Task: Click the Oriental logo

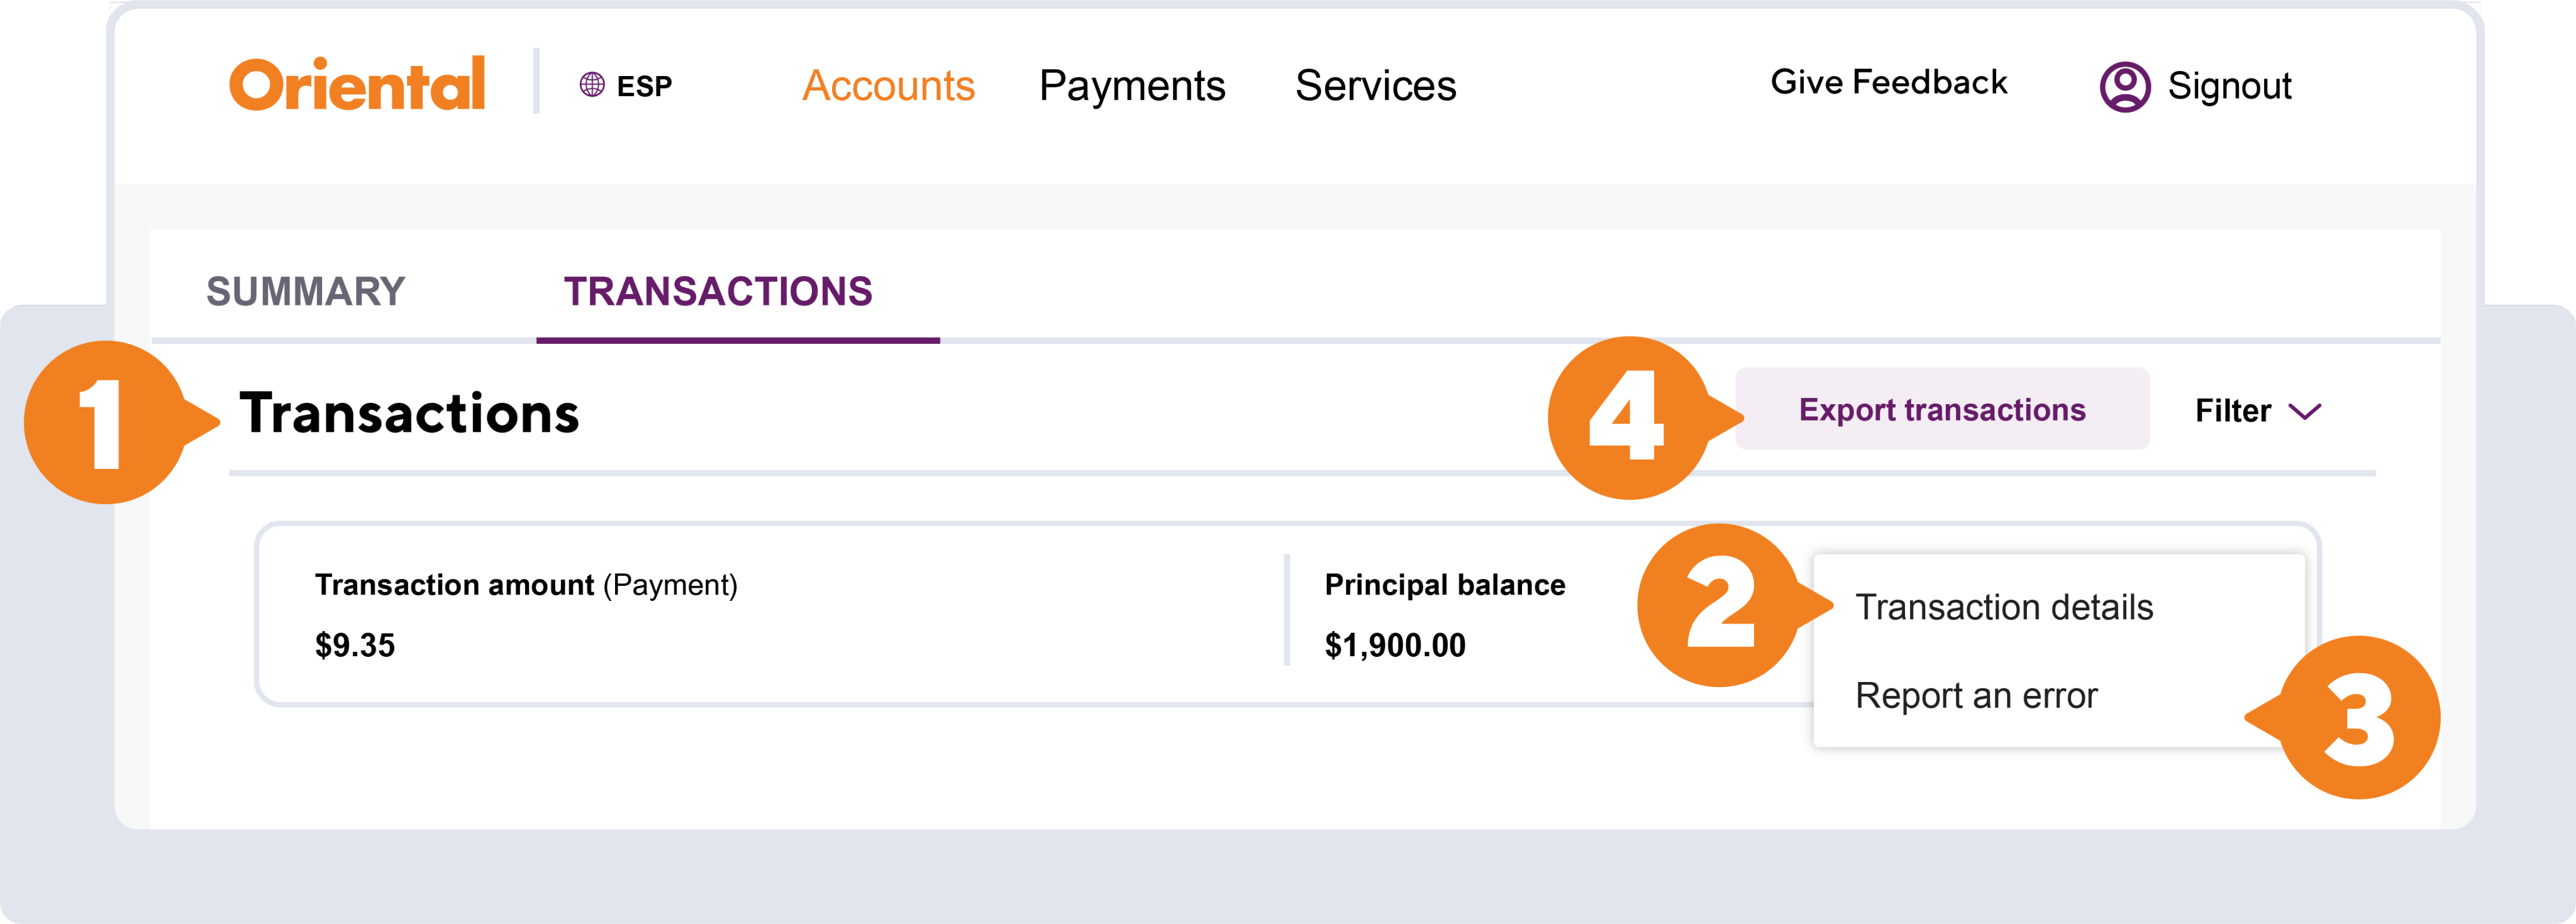Action: coord(357,84)
